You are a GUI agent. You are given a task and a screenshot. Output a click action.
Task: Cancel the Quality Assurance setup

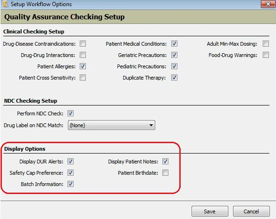[251, 211]
